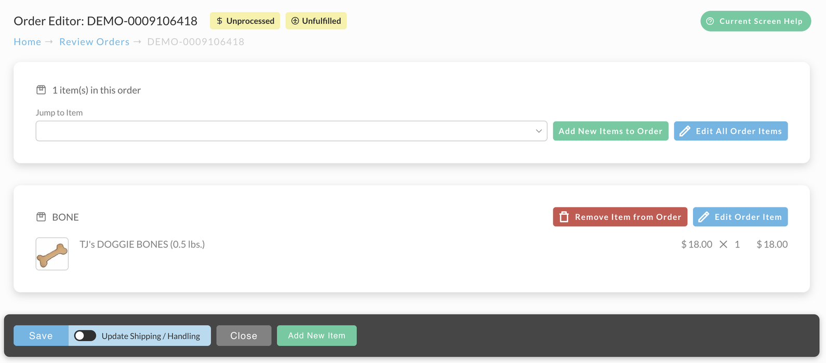Go to Home breadcrumb link
The image size is (826, 363).
pyautogui.click(x=28, y=42)
